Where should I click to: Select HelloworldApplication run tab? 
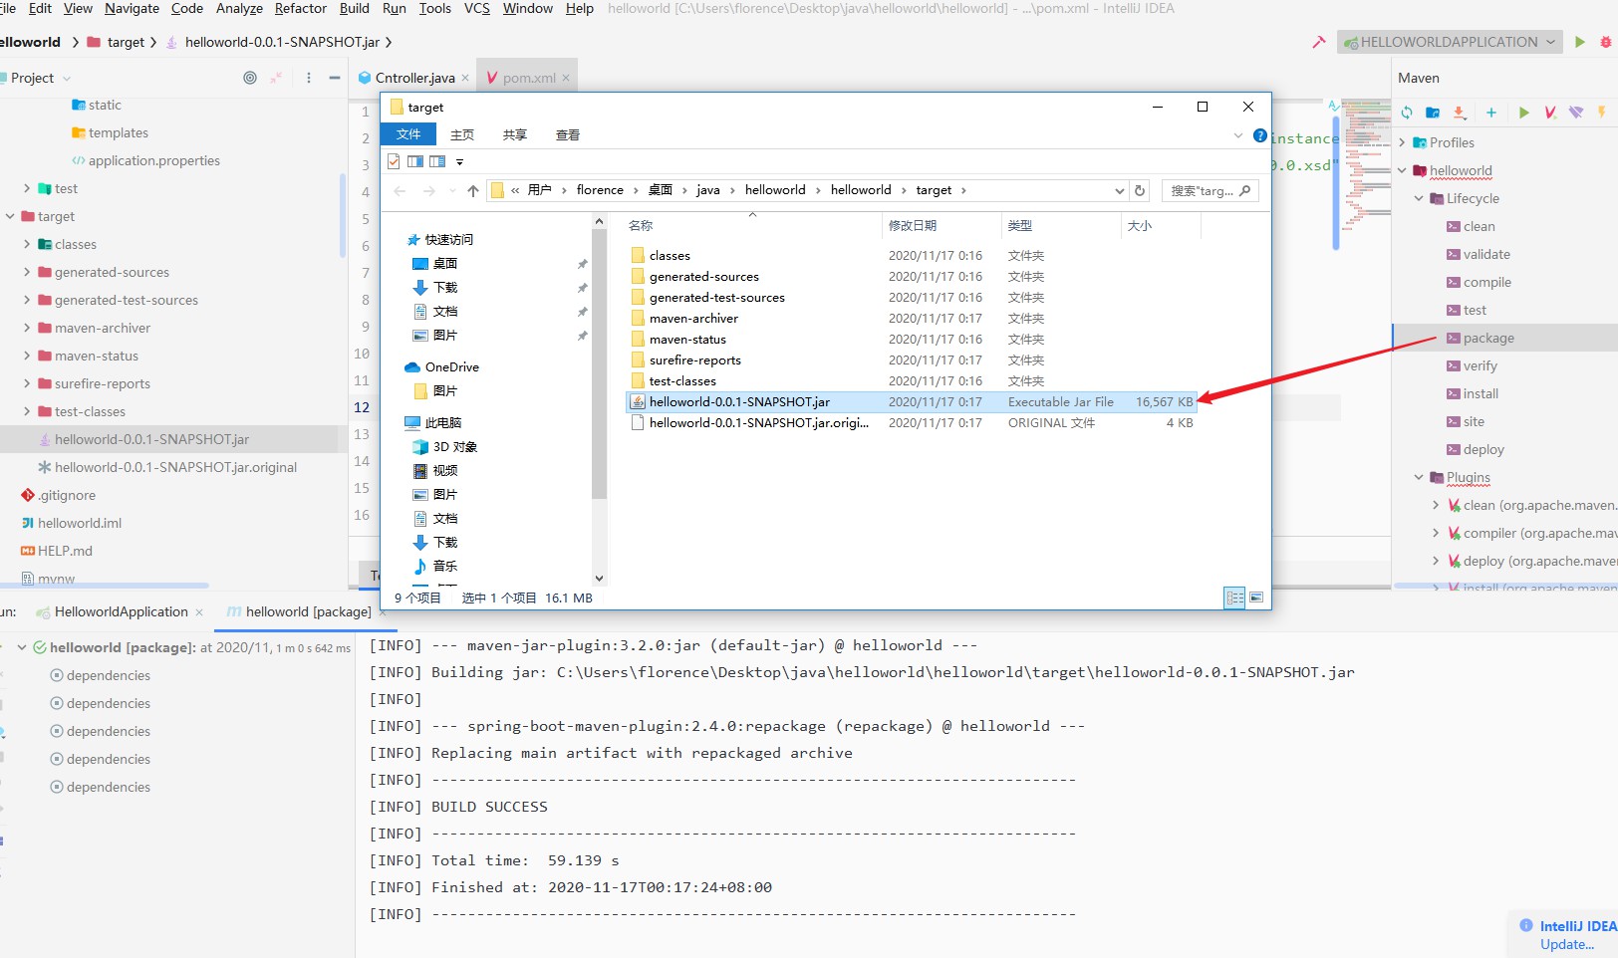[121, 611]
